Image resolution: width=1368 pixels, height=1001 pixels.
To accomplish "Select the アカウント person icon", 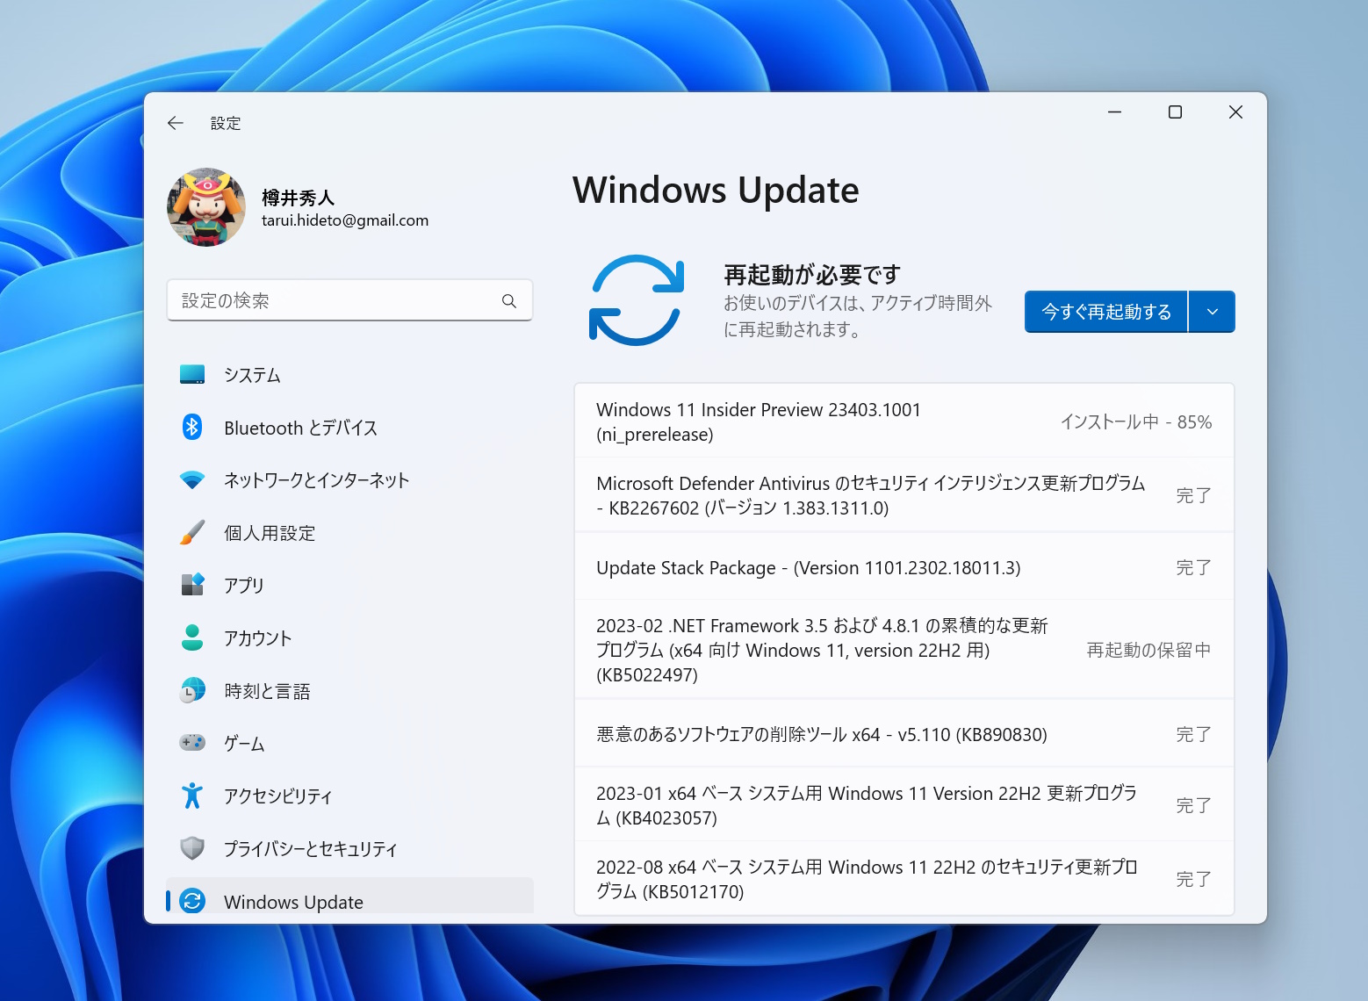I will 192,637.
